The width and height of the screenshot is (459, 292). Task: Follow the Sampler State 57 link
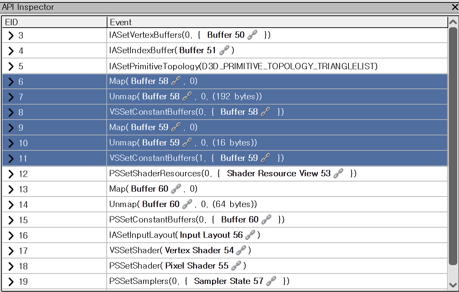(228, 281)
